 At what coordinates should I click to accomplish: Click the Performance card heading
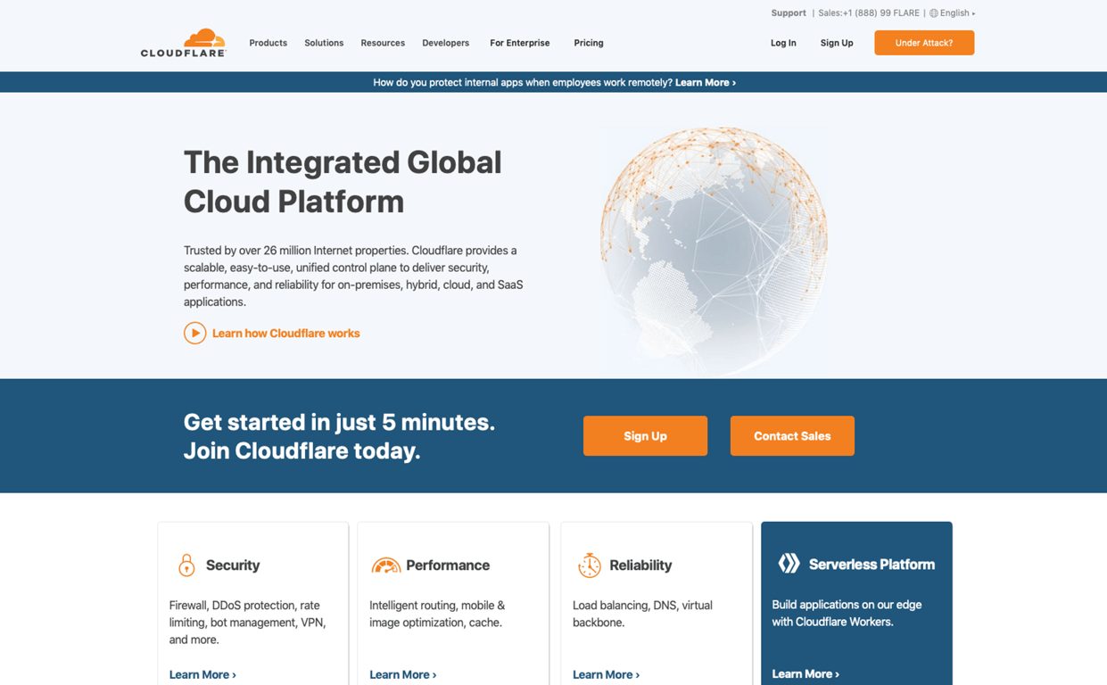[x=448, y=565]
